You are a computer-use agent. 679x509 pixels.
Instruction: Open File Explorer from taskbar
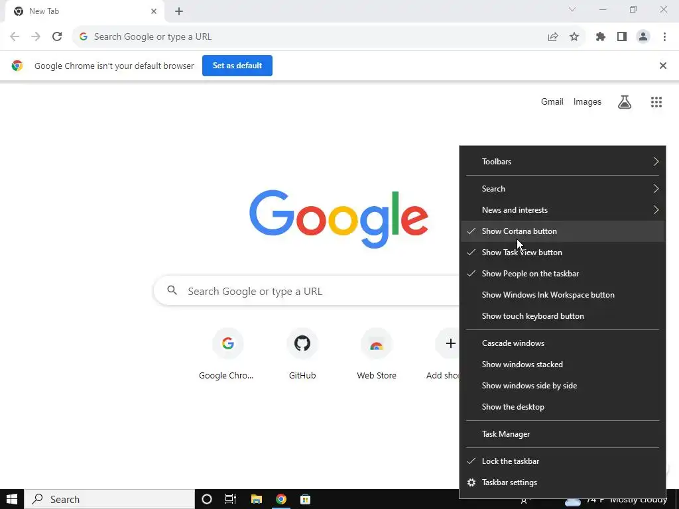pyautogui.click(x=257, y=499)
